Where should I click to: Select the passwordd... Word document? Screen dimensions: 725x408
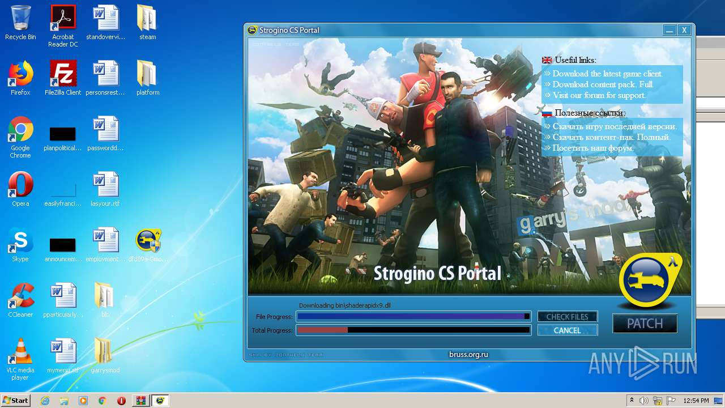[x=105, y=134]
